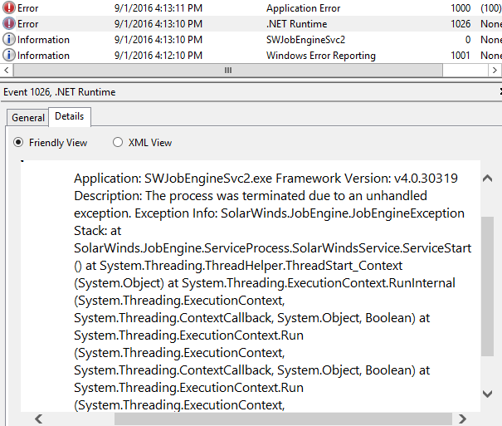Click info icon on Windows Error Reporting row

(x=8, y=55)
